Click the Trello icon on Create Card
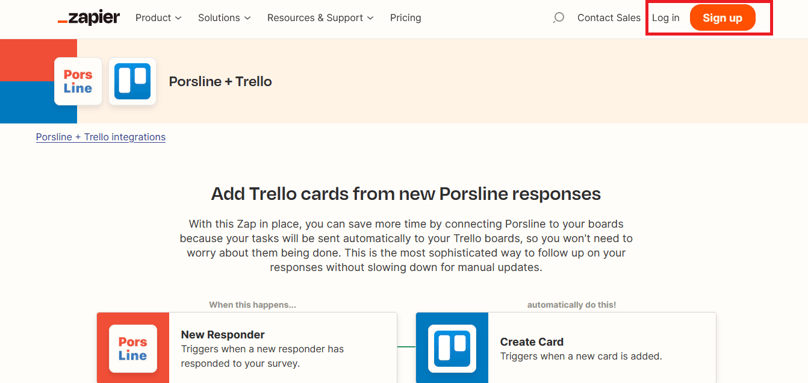 point(452,349)
